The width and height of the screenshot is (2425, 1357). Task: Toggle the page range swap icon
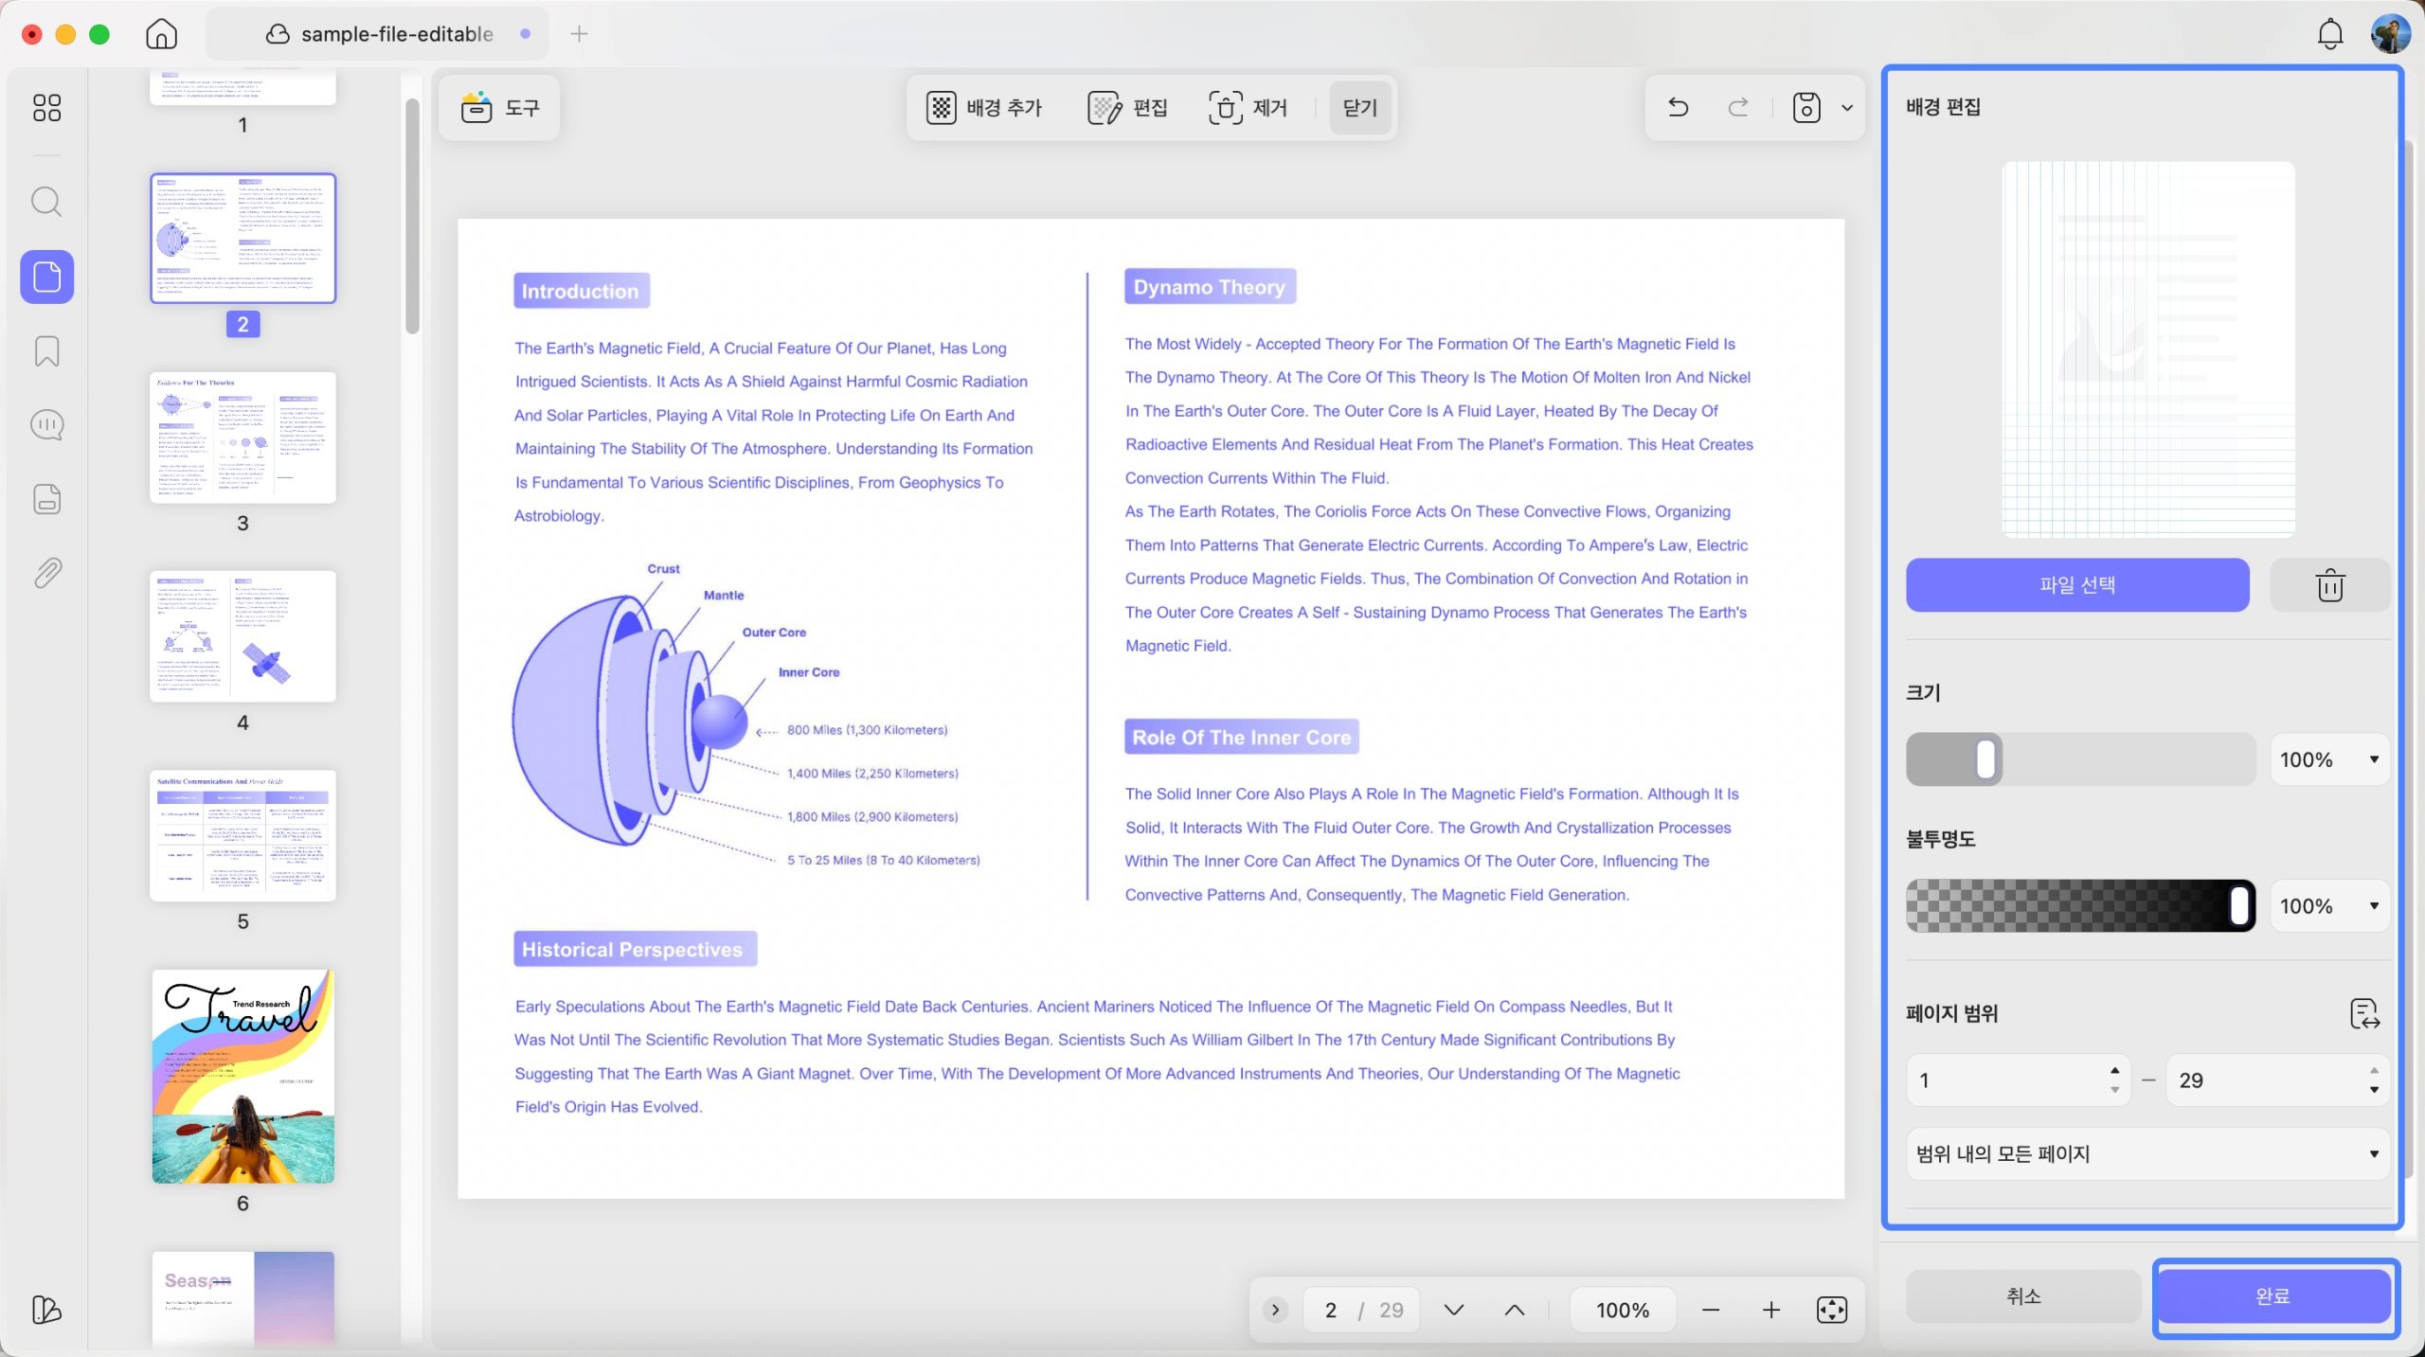(x=2364, y=1013)
